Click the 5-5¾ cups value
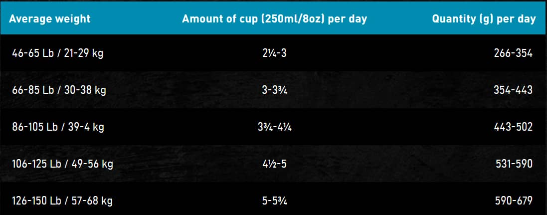 tap(274, 201)
